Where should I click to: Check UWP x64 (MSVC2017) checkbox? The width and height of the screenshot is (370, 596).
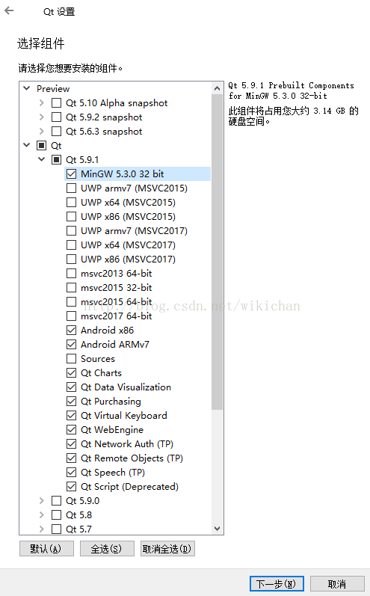tap(71, 245)
